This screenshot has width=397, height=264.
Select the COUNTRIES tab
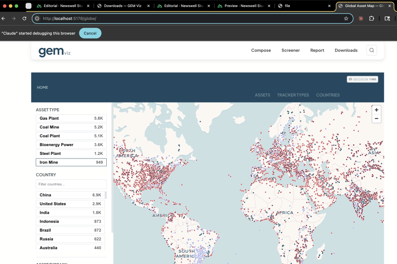click(x=328, y=95)
